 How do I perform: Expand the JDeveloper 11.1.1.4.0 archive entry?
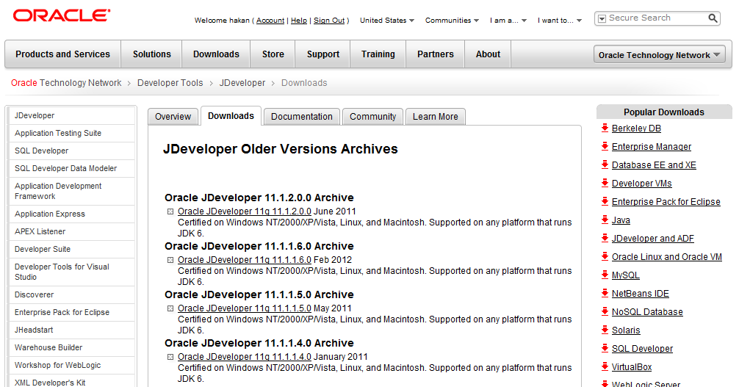pyautogui.click(x=170, y=358)
